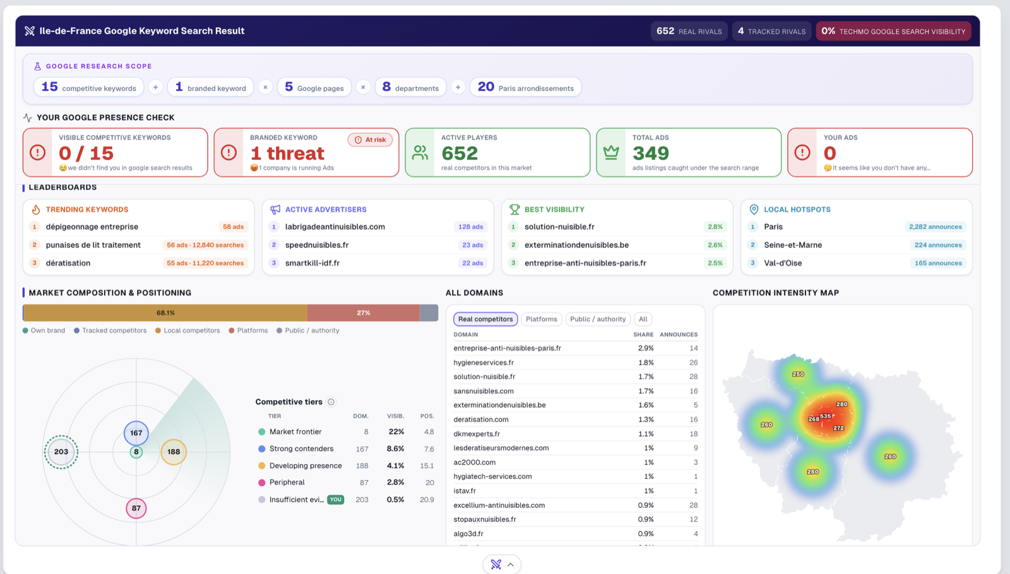Click the grey Public / authority bar segment
This screenshot has width=1010, height=574.
pos(429,313)
